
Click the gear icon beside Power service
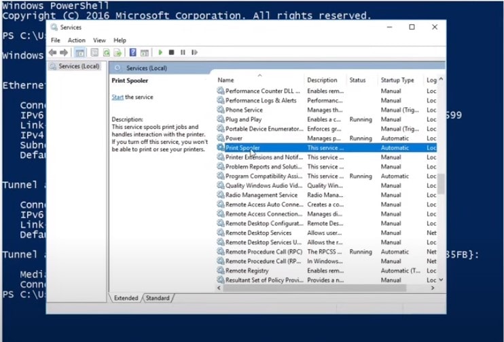[x=221, y=138]
